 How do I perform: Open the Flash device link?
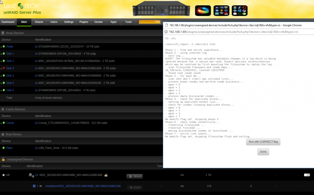pyautogui.click(x=9, y=148)
